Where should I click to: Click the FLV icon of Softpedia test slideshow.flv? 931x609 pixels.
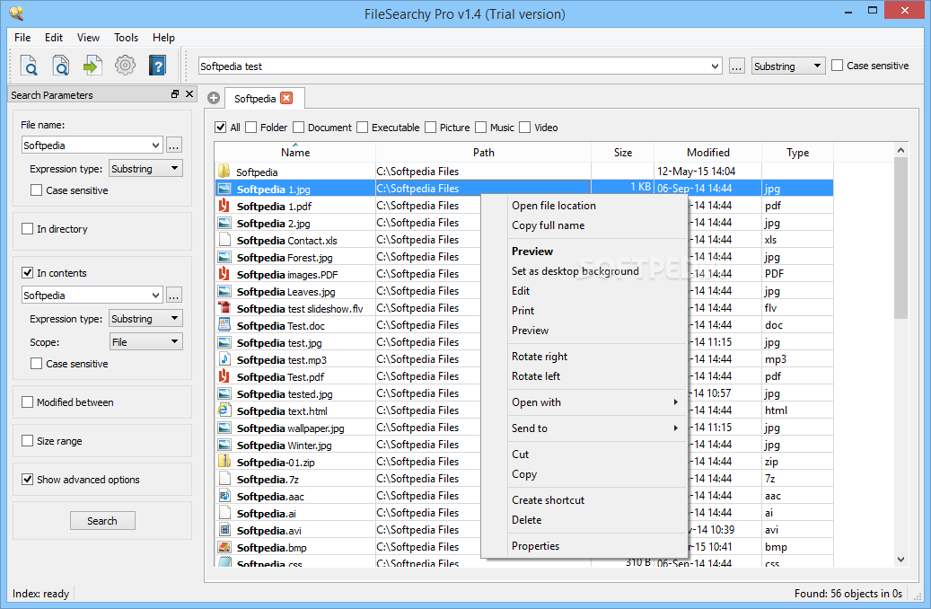coord(224,308)
